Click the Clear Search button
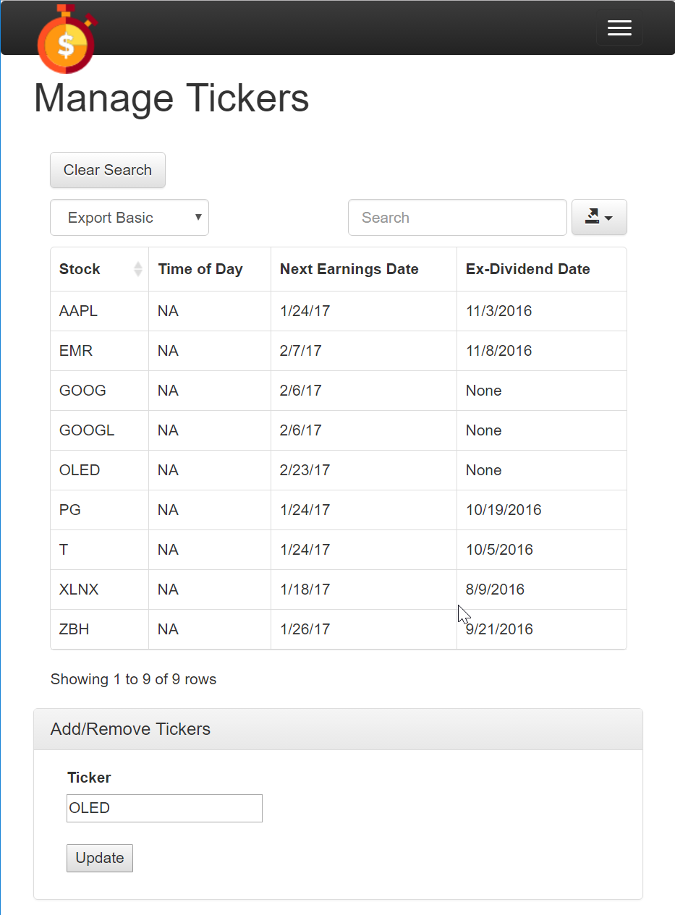 [x=108, y=170]
